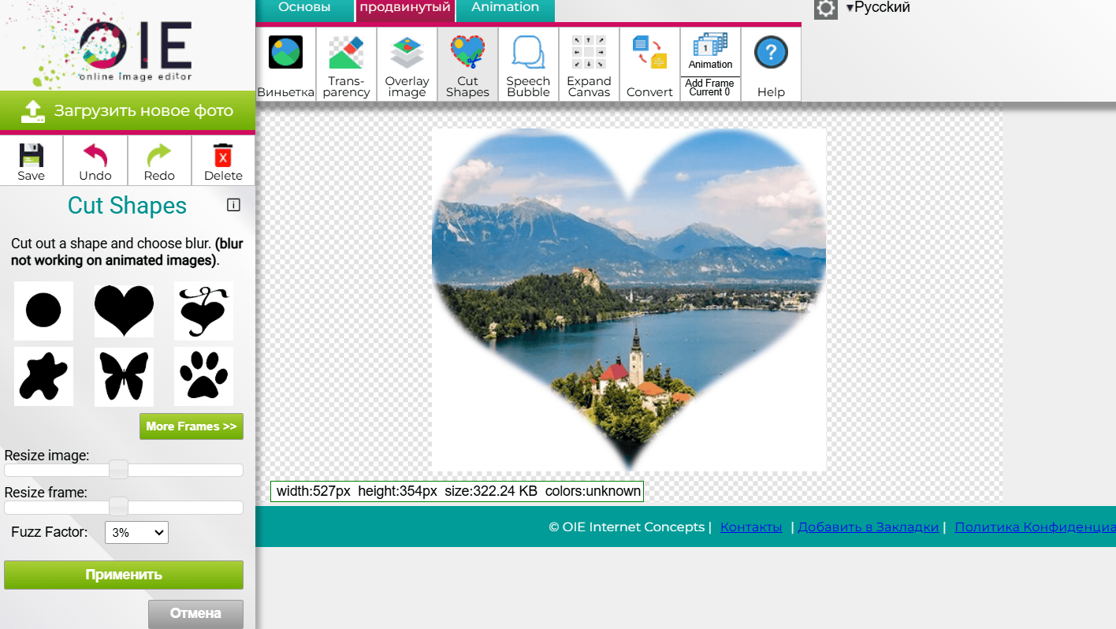
Task: Select the Transparency tool
Action: click(346, 65)
